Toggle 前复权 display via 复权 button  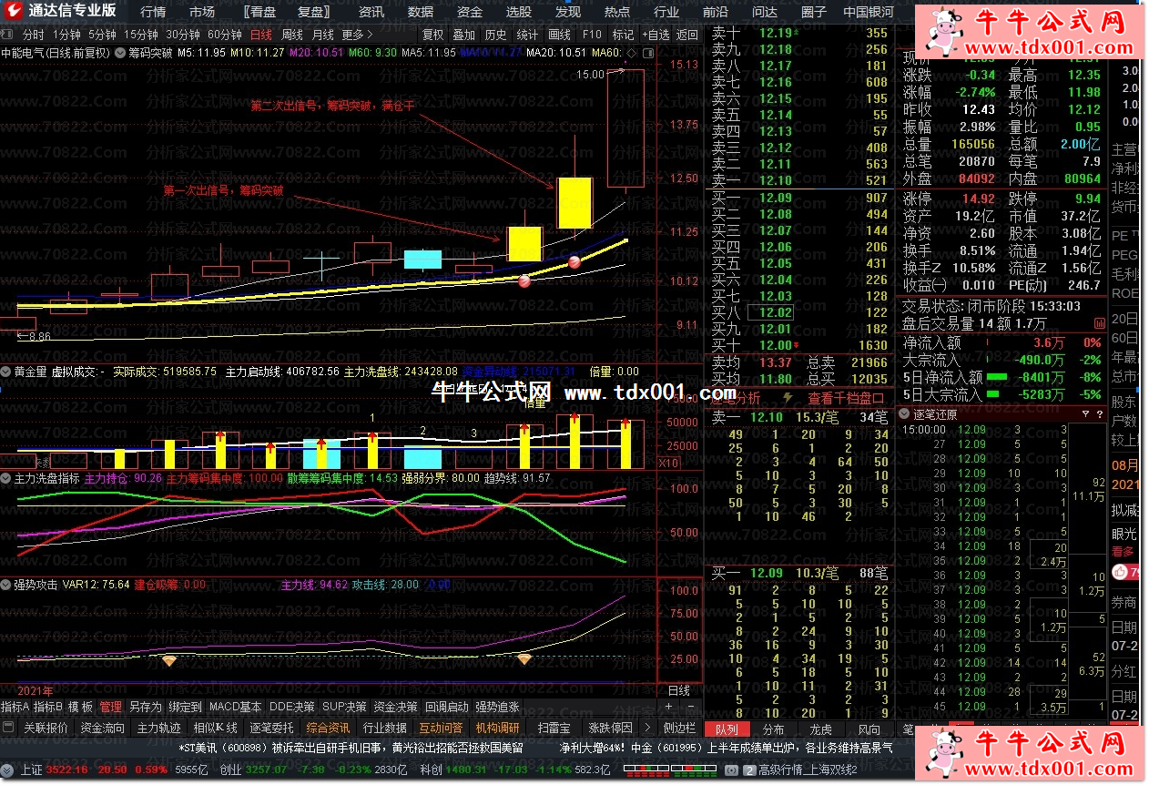coord(433,35)
